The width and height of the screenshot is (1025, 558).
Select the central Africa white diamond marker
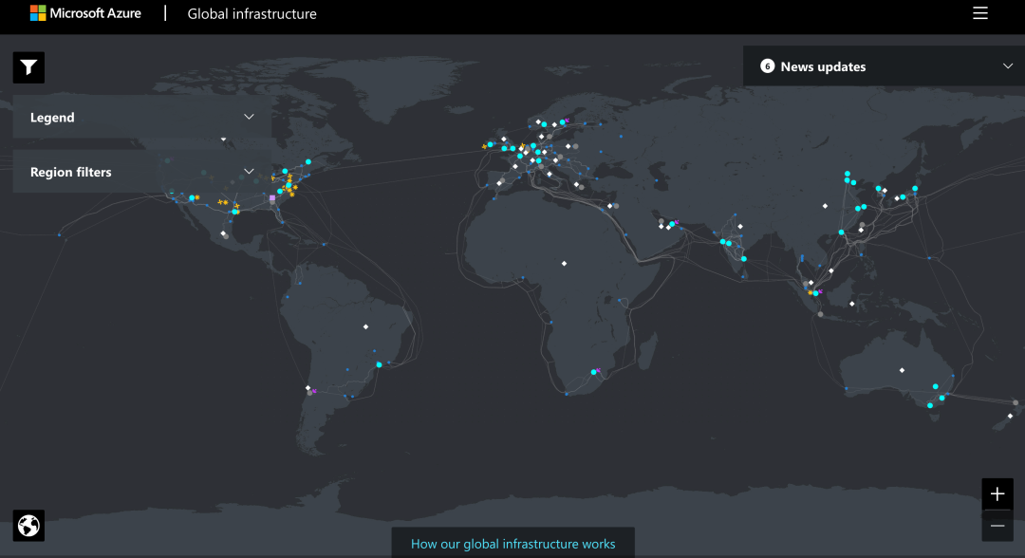(564, 263)
